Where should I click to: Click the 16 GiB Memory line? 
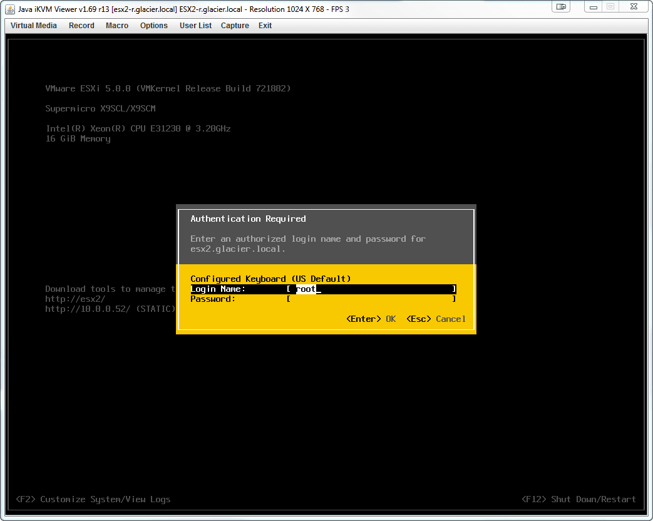coord(78,138)
